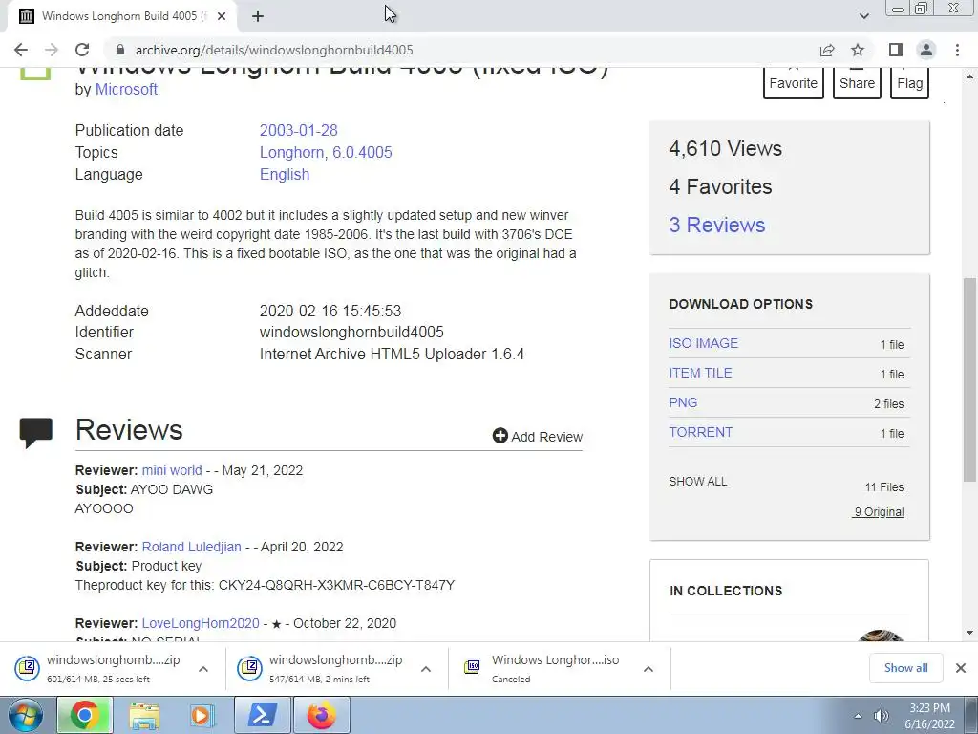
Task: Download the ITEM TILE option
Action: [700, 373]
